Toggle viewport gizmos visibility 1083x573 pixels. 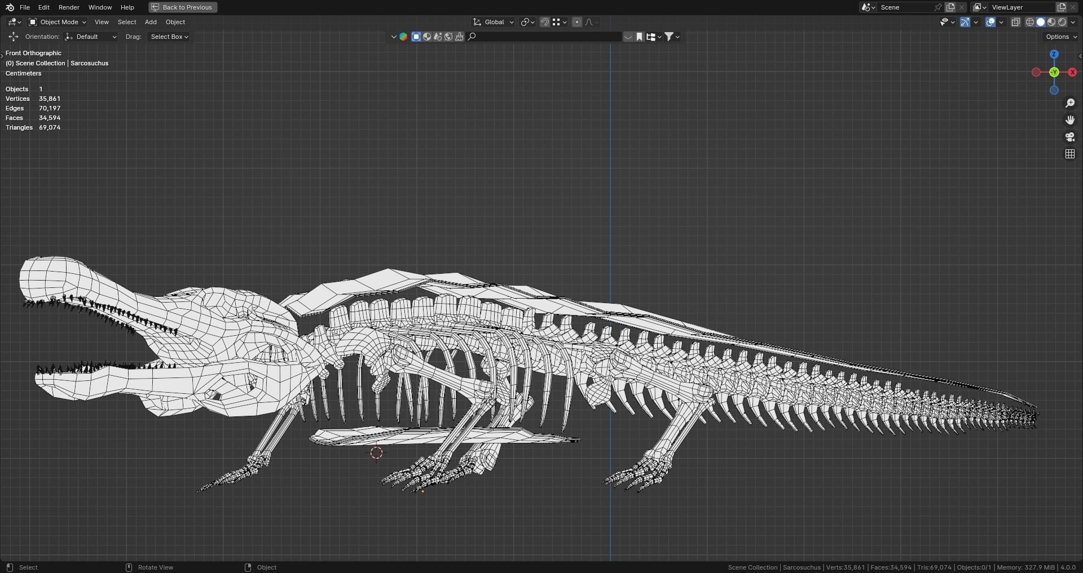coord(965,22)
